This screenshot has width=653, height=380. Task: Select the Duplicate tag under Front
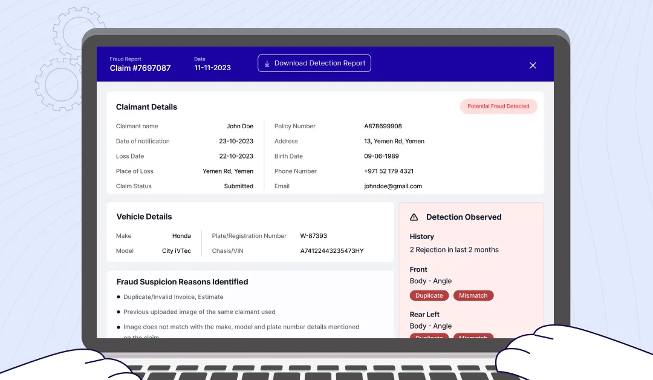[x=429, y=295]
